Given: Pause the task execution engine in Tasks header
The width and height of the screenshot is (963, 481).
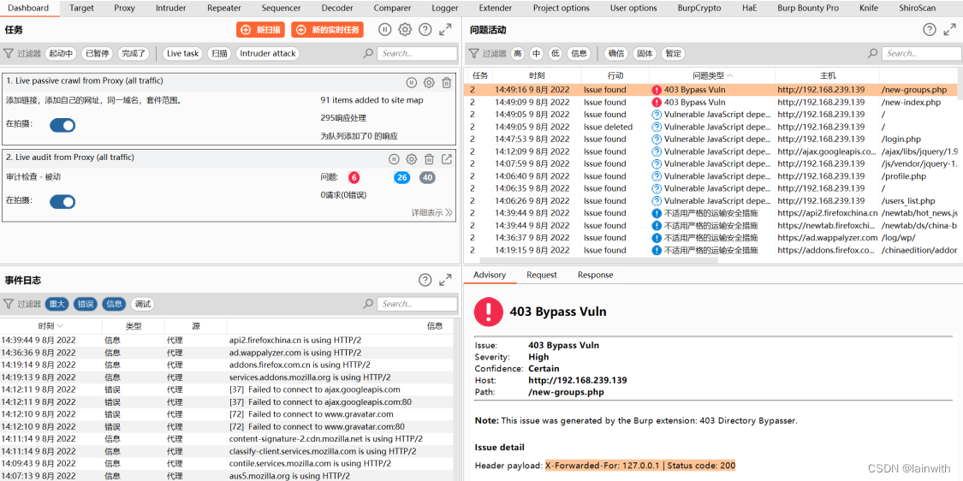Looking at the screenshot, I should coord(384,30).
